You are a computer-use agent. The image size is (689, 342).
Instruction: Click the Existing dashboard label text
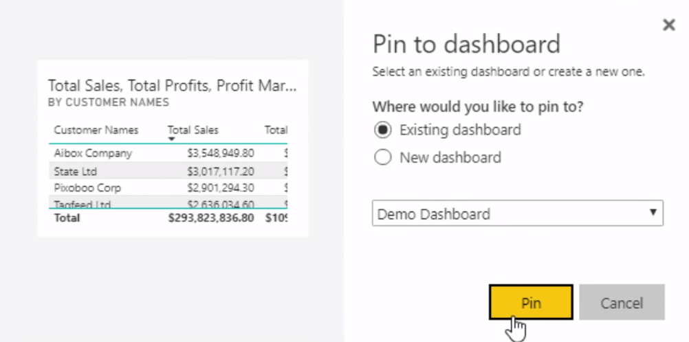point(460,130)
